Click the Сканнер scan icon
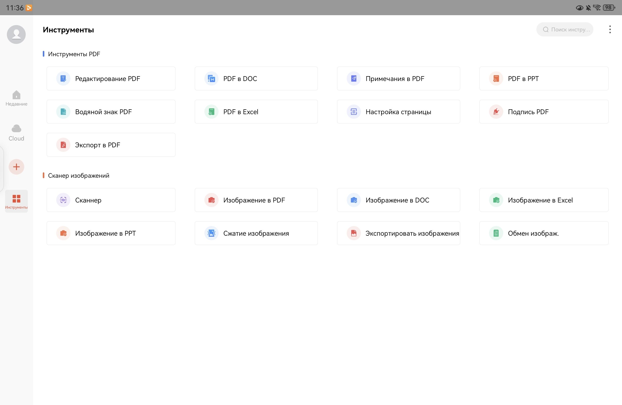This screenshot has height=405, width=622. pyautogui.click(x=63, y=200)
